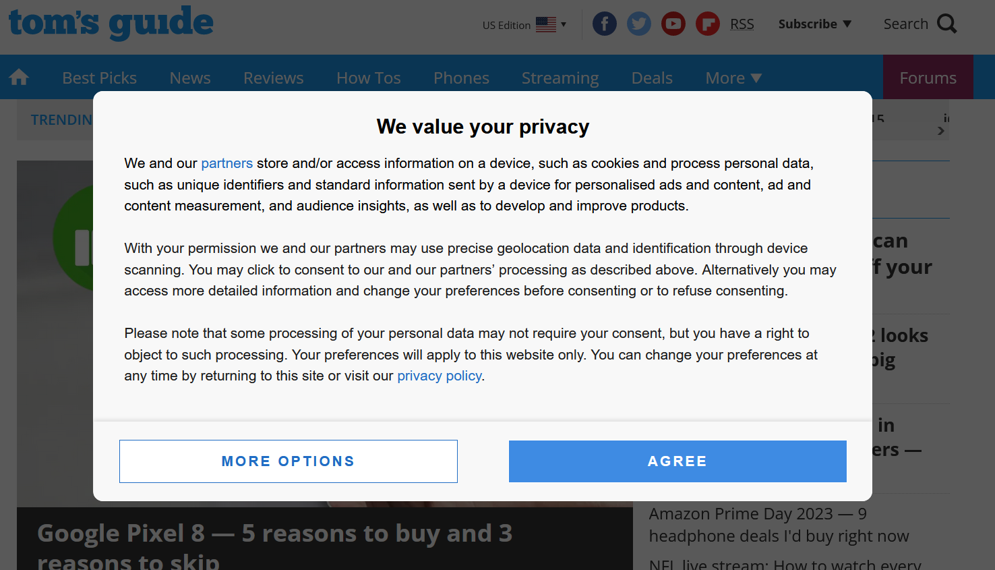
Task: Switch to the News section
Action: pyautogui.click(x=189, y=77)
